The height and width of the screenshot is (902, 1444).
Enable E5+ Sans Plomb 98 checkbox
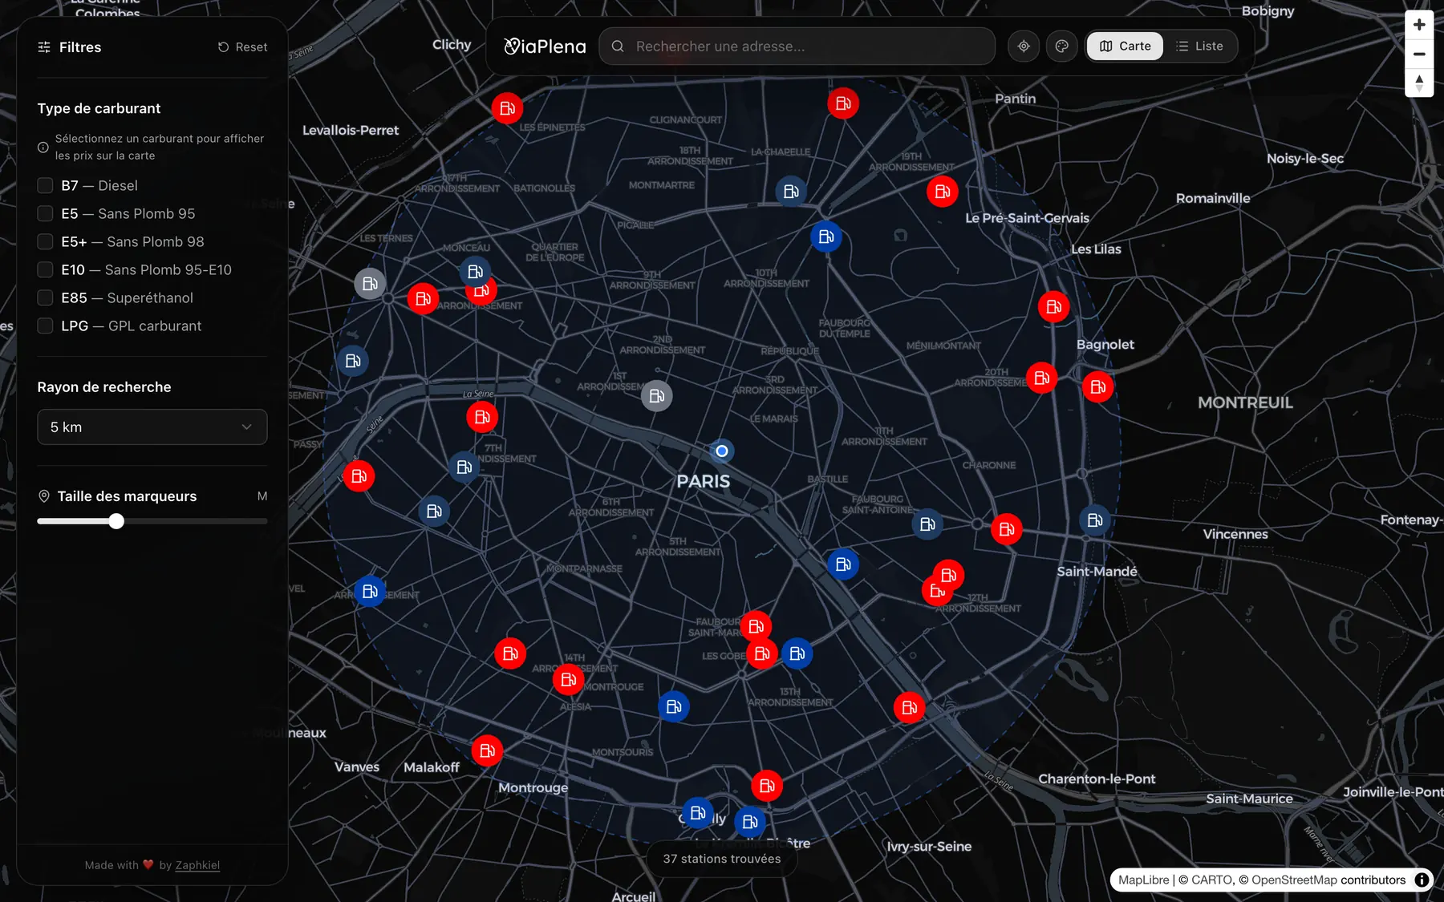[x=46, y=242]
